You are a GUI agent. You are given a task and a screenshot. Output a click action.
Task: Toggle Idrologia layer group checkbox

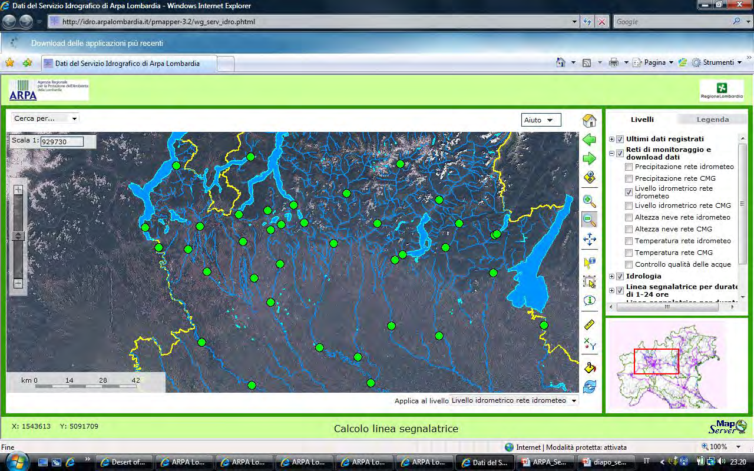[620, 277]
